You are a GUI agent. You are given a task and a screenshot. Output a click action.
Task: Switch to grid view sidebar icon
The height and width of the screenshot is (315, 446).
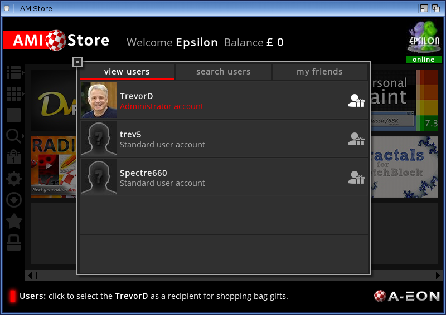coord(13,93)
